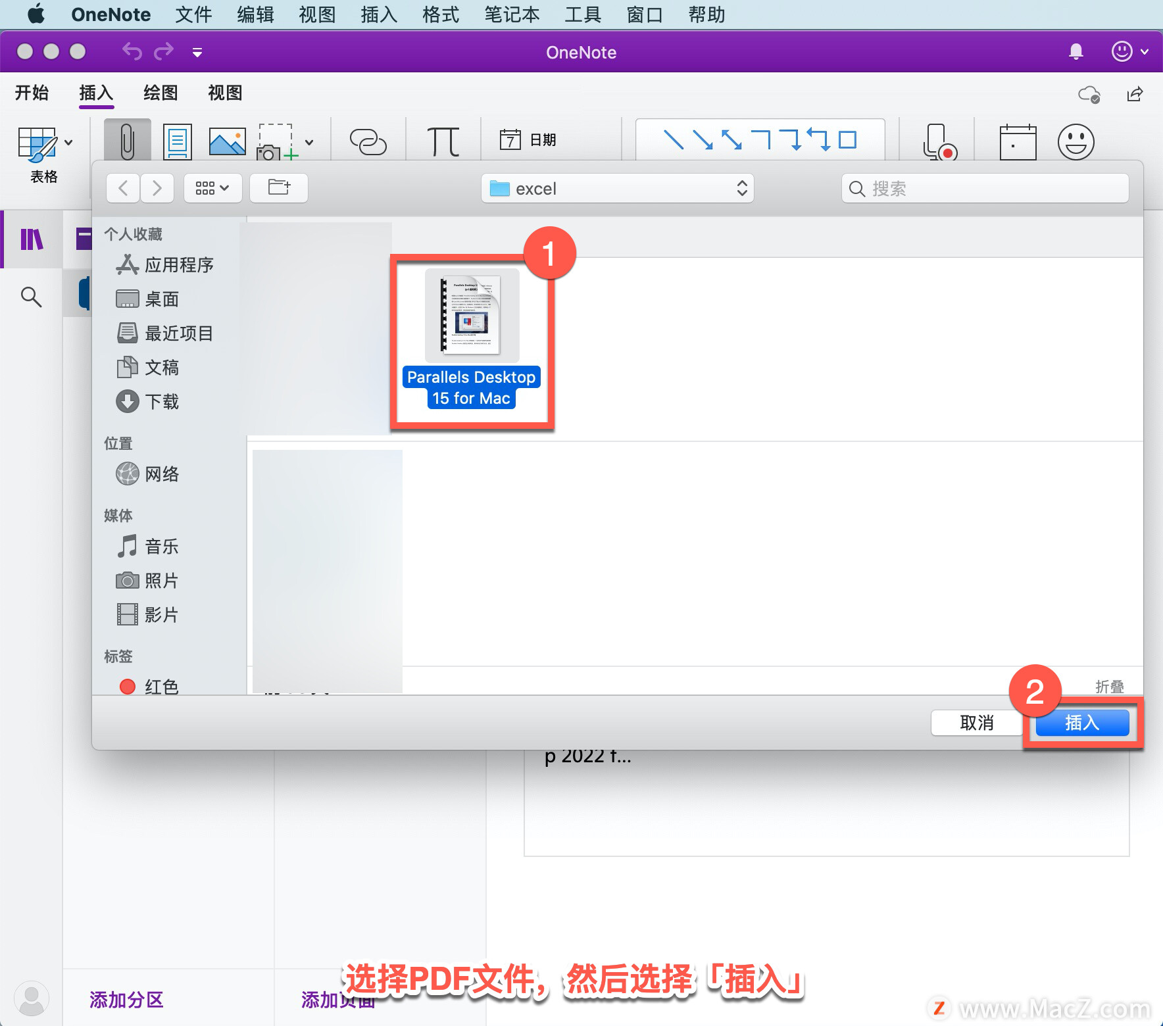This screenshot has height=1026, width=1163.
Task: Click the Undo arrow in title bar
Action: point(132,51)
